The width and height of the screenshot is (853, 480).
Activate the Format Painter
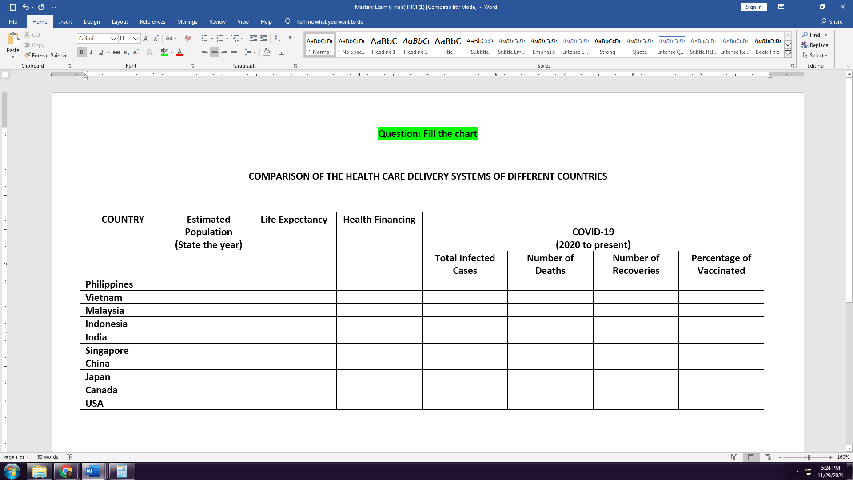[46, 55]
